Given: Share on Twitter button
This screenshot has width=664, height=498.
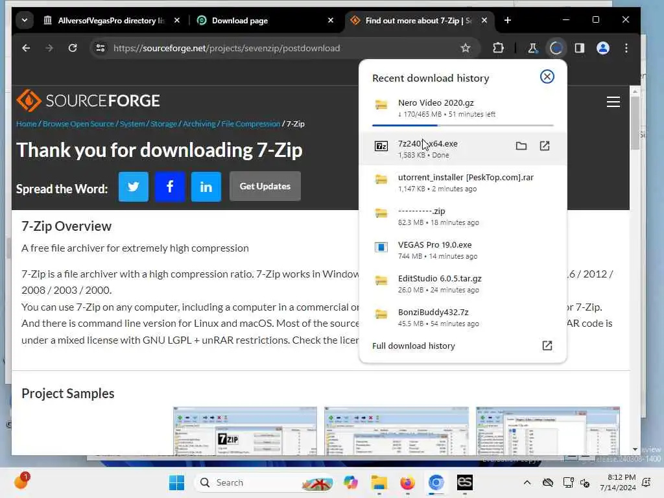Looking at the screenshot, I should click(x=134, y=186).
